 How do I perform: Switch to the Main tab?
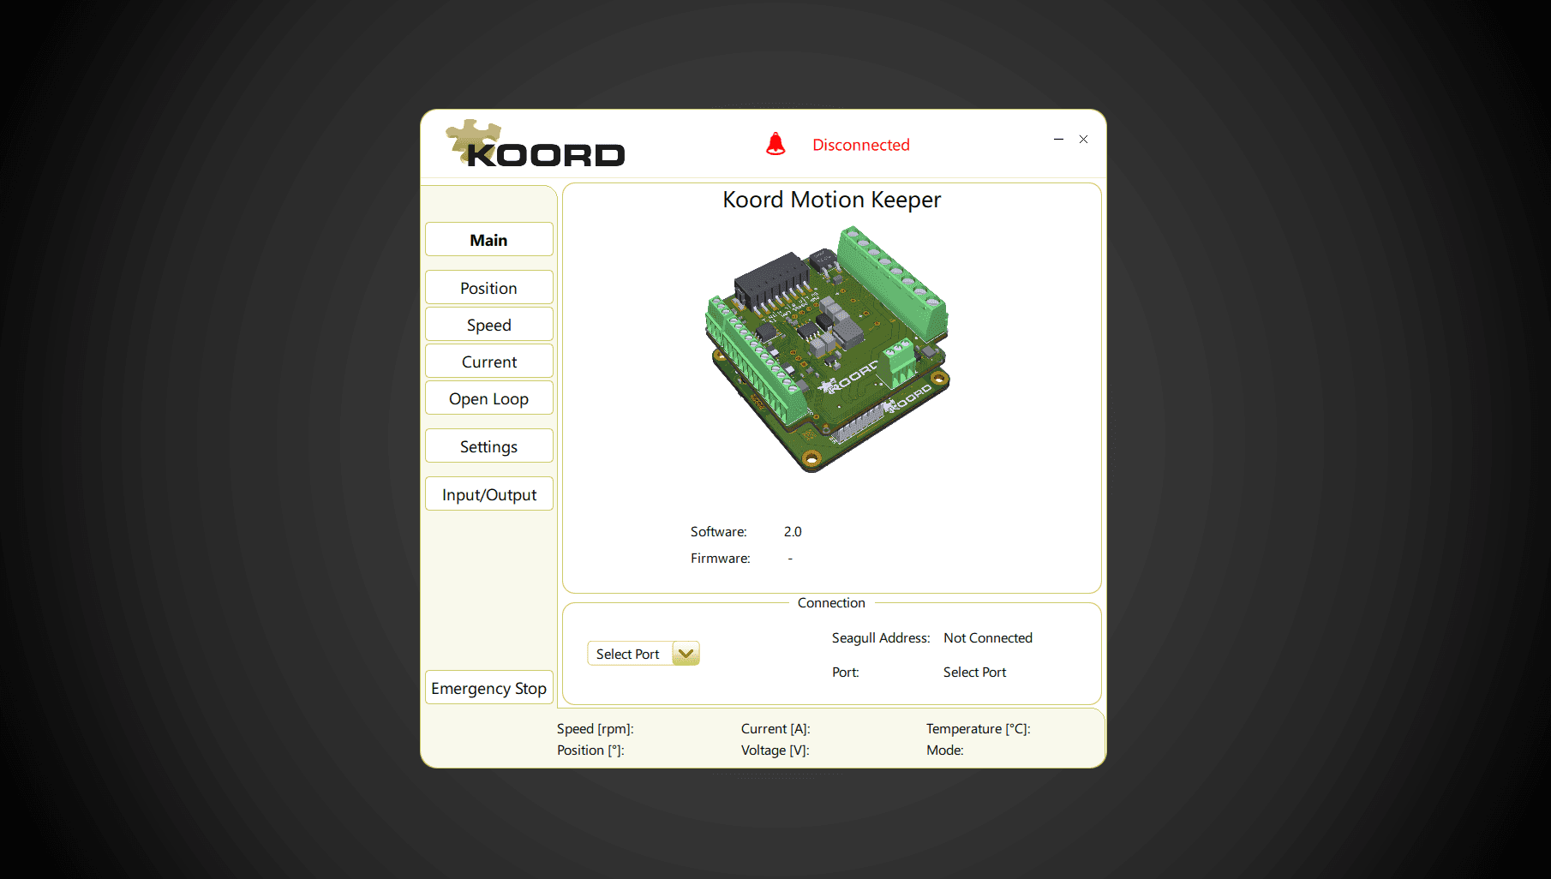click(489, 240)
